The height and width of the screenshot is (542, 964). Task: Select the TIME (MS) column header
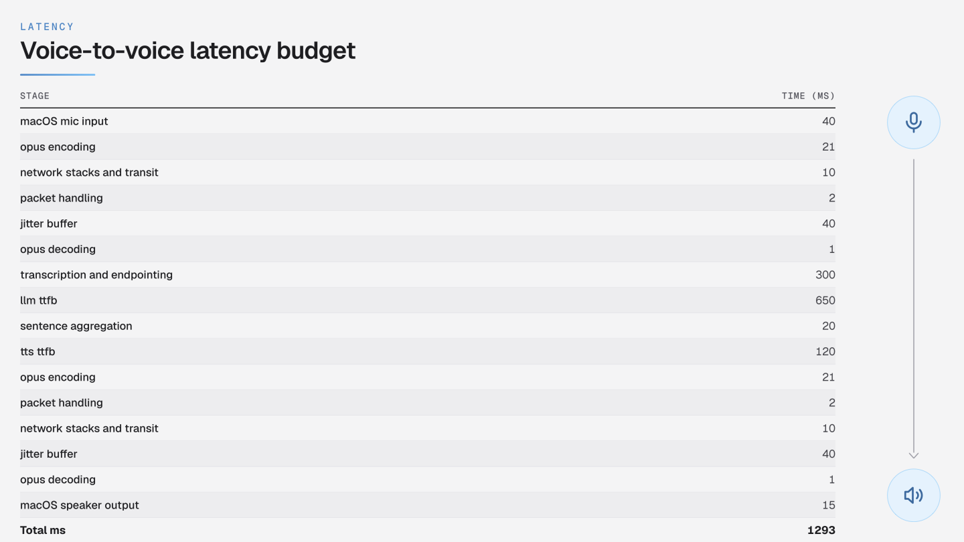coord(808,96)
